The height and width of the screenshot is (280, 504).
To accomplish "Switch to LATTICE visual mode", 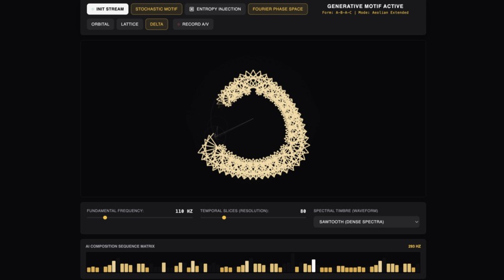I will pyautogui.click(x=129, y=24).
